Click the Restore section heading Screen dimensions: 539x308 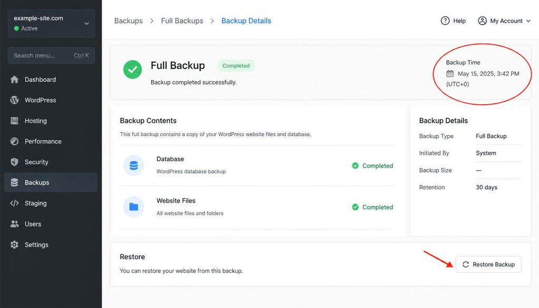click(x=132, y=257)
